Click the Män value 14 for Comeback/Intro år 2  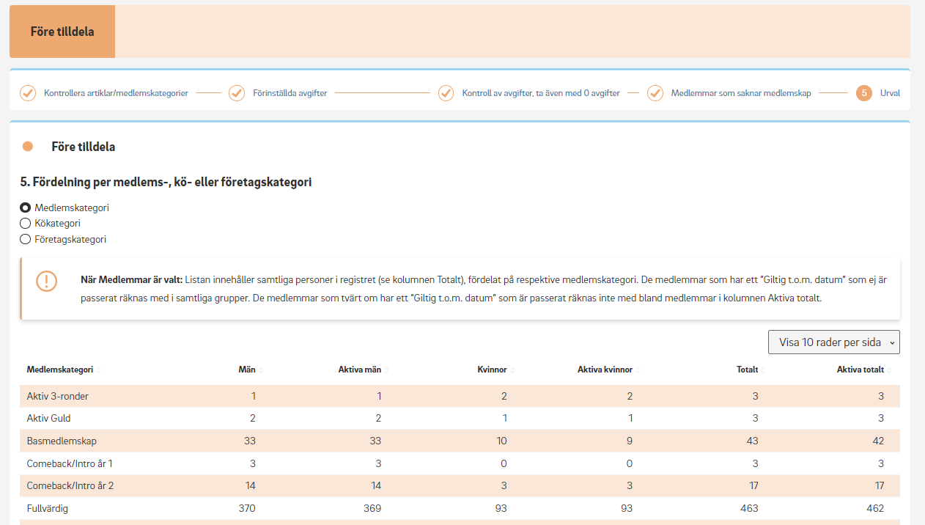(250, 486)
